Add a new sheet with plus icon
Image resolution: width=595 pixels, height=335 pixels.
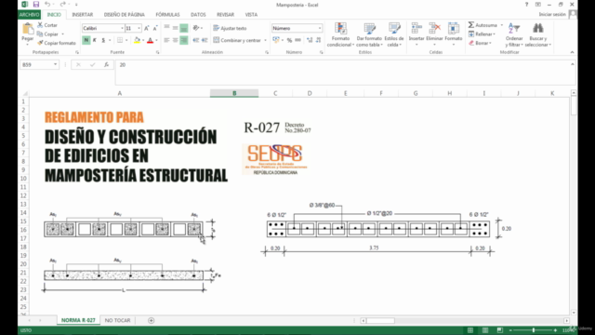click(151, 320)
